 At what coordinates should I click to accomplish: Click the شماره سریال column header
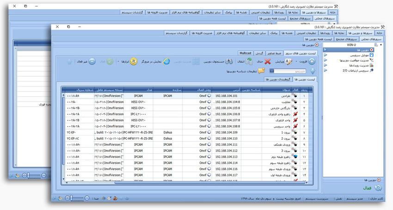click(80, 90)
